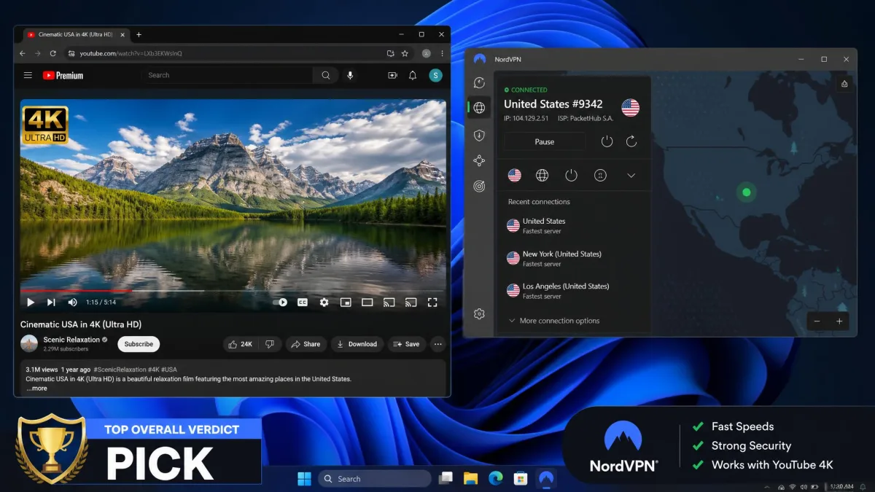Save the video to a playlist
Screen dimensions: 875x492
tap(406, 344)
